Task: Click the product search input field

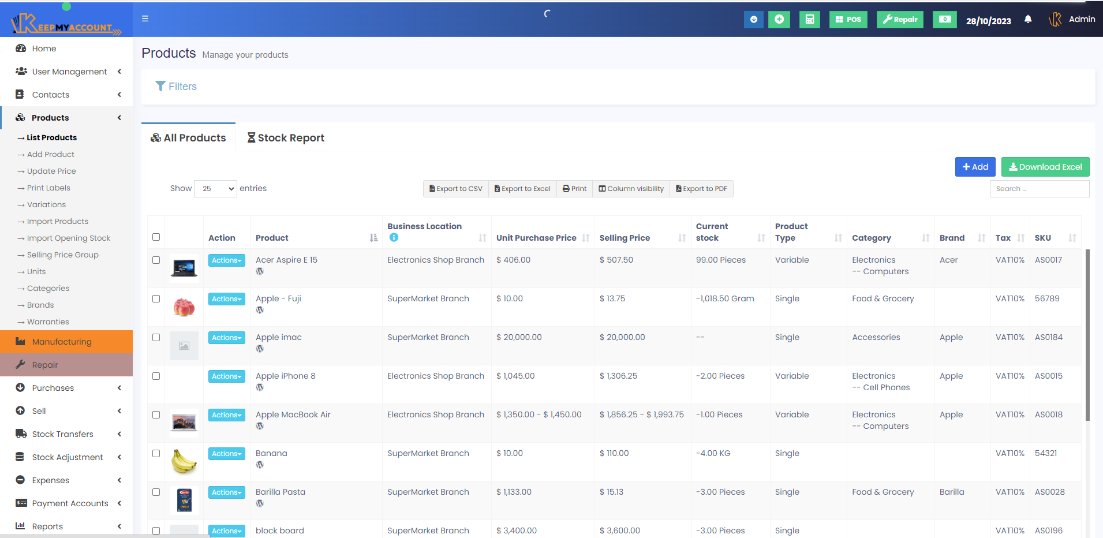Action: (x=1039, y=188)
